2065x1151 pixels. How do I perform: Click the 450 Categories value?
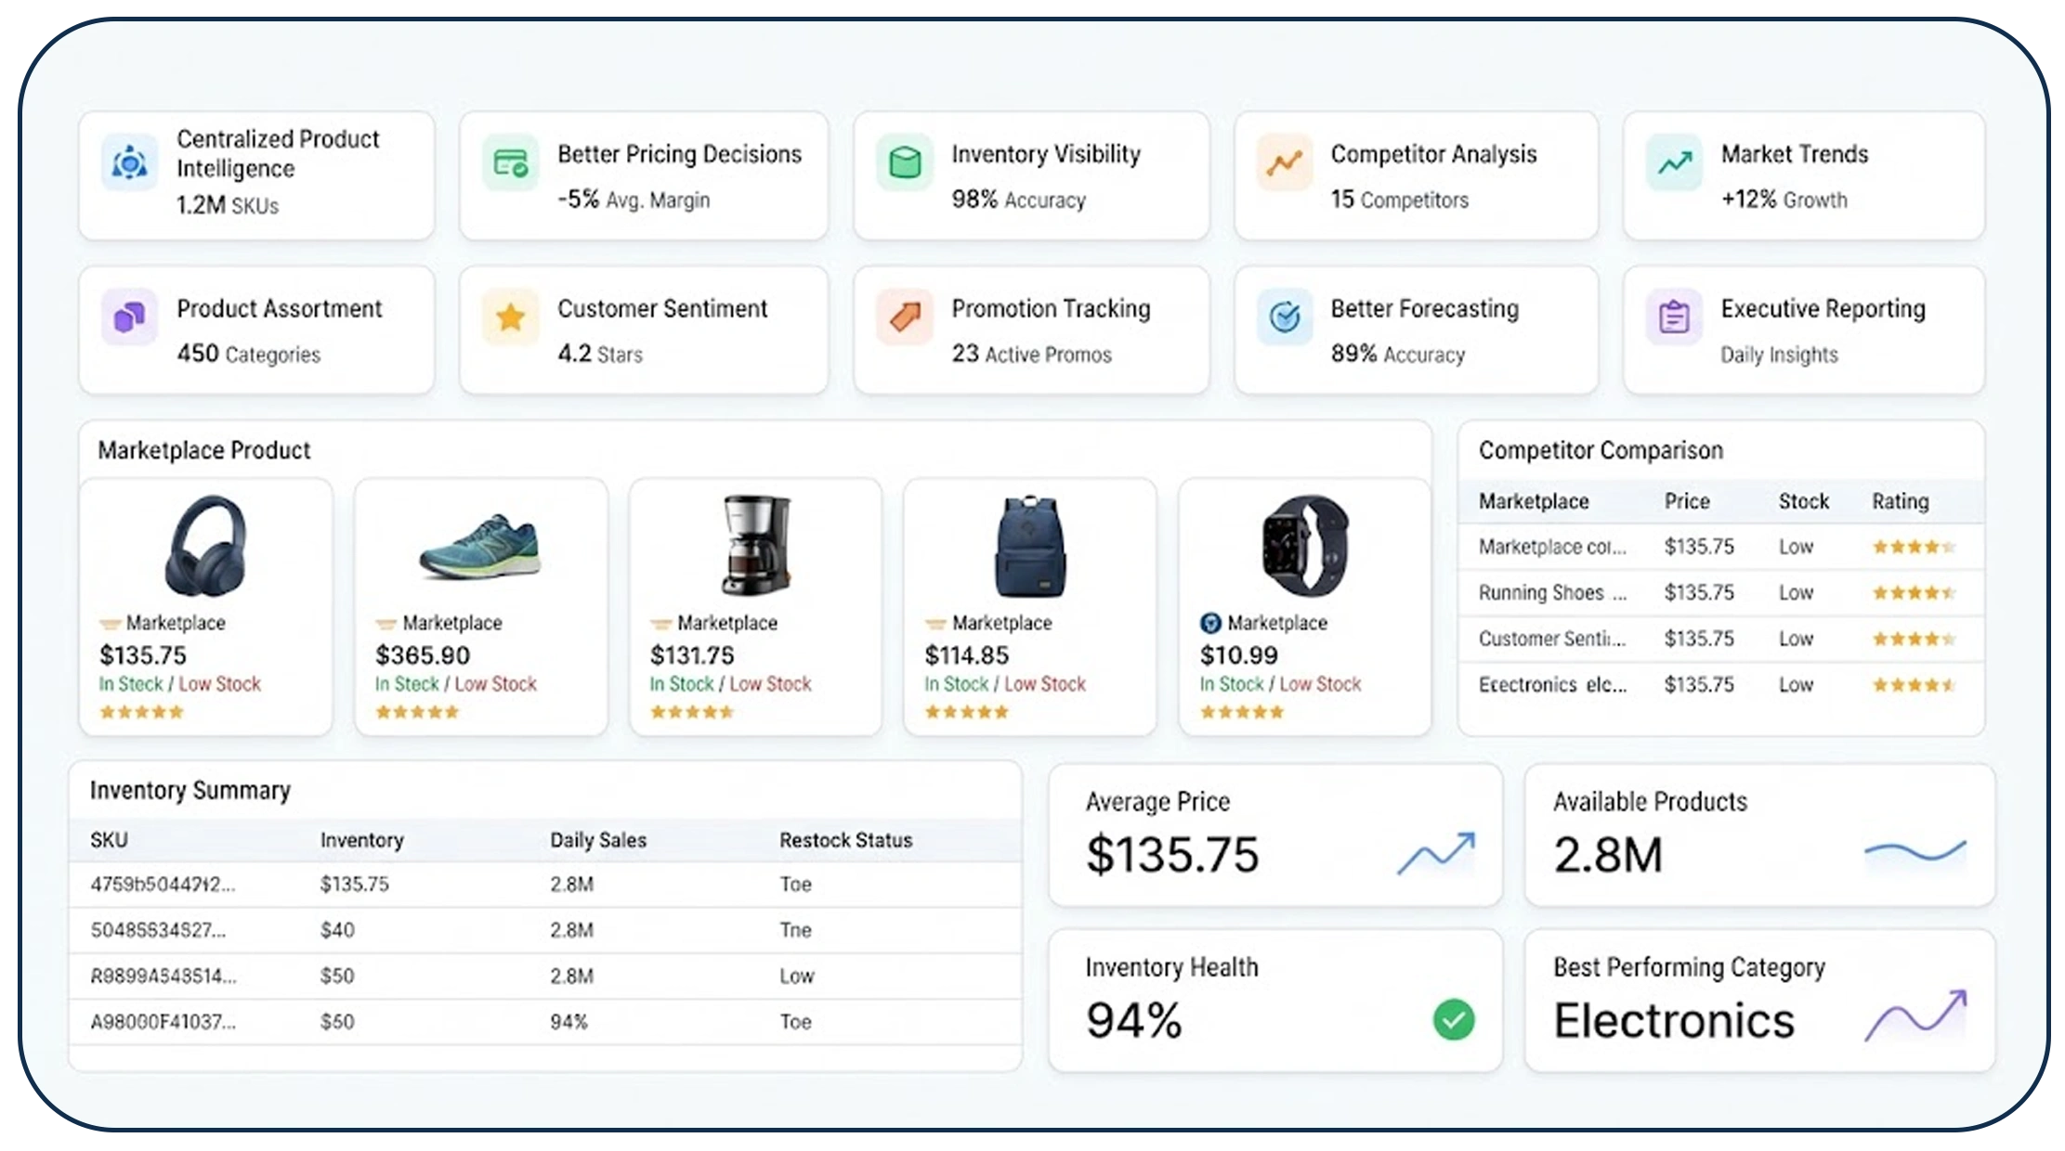248,354
